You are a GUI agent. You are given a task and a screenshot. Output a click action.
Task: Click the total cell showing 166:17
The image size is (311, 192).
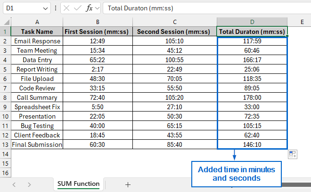pyautogui.click(x=252, y=60)
